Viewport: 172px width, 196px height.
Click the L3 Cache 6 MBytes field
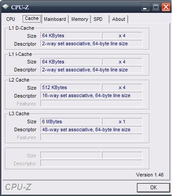coord(70,122)
